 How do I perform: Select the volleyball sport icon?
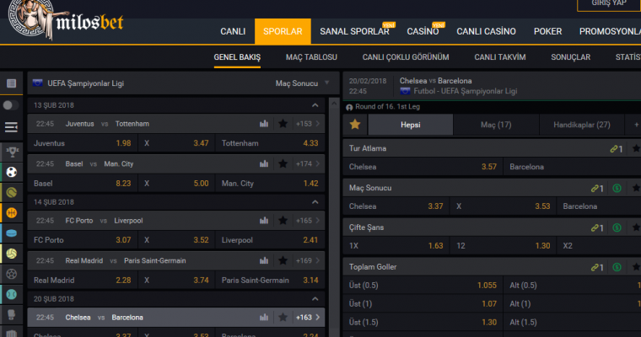click(12, 254)
